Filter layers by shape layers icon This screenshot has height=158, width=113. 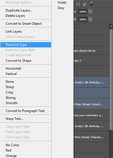click(78, 4)
